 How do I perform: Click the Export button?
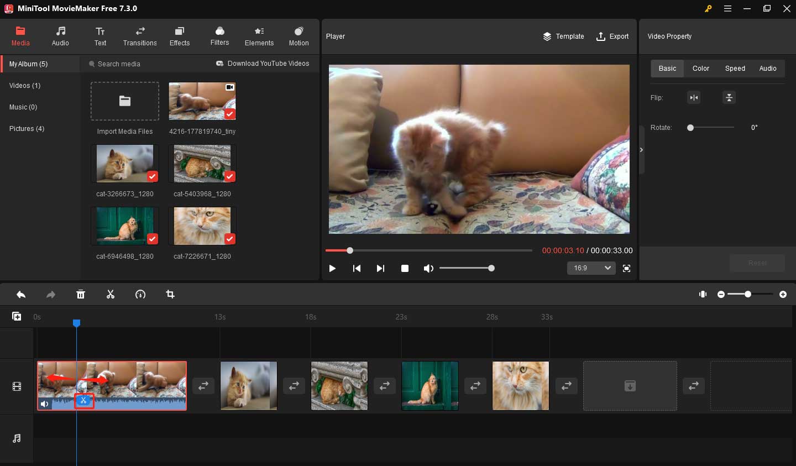[612, 36]
